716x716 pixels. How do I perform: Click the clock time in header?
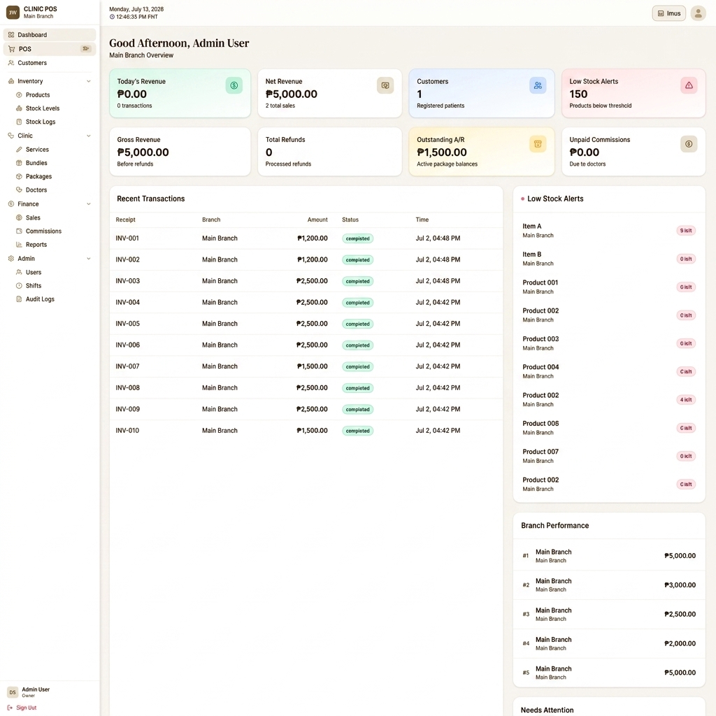pos(136,17)
